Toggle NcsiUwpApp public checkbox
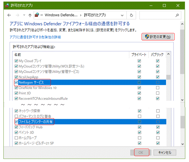Viewport: 189px width, 162px height. point(158,77)
